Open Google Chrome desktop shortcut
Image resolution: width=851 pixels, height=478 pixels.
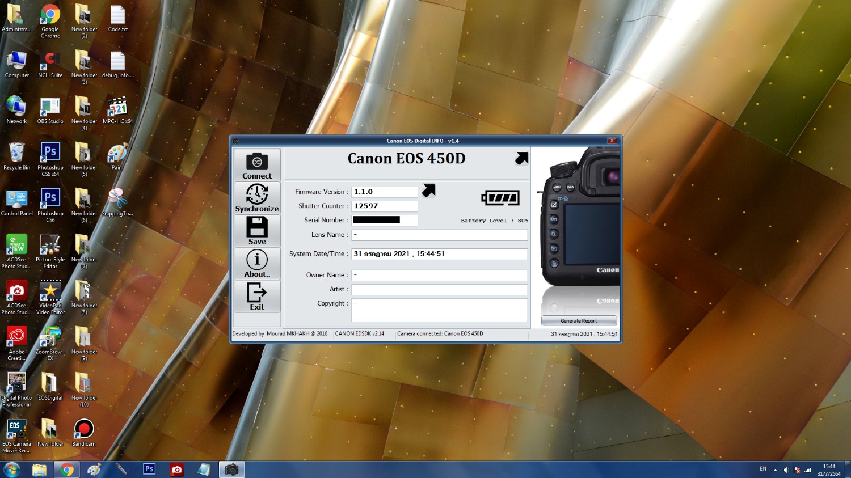tap(50, 22)
